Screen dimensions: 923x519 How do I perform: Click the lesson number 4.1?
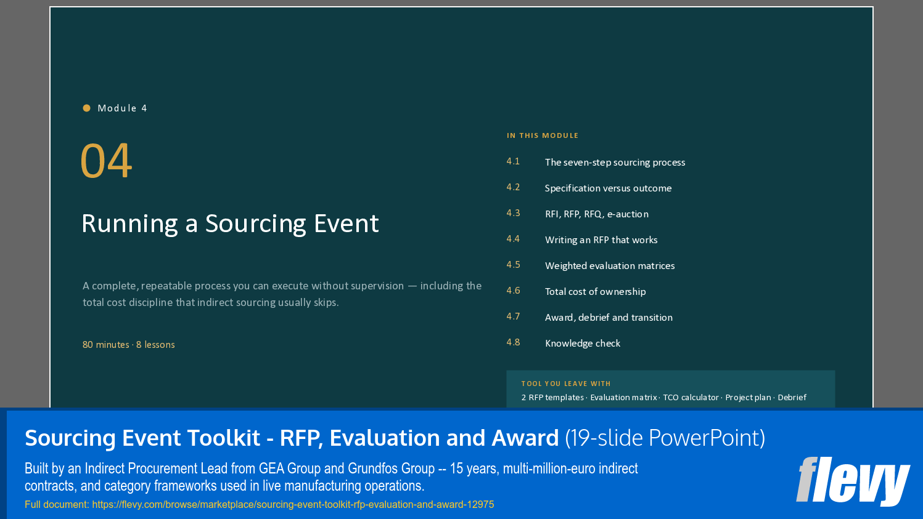[513, 161]
